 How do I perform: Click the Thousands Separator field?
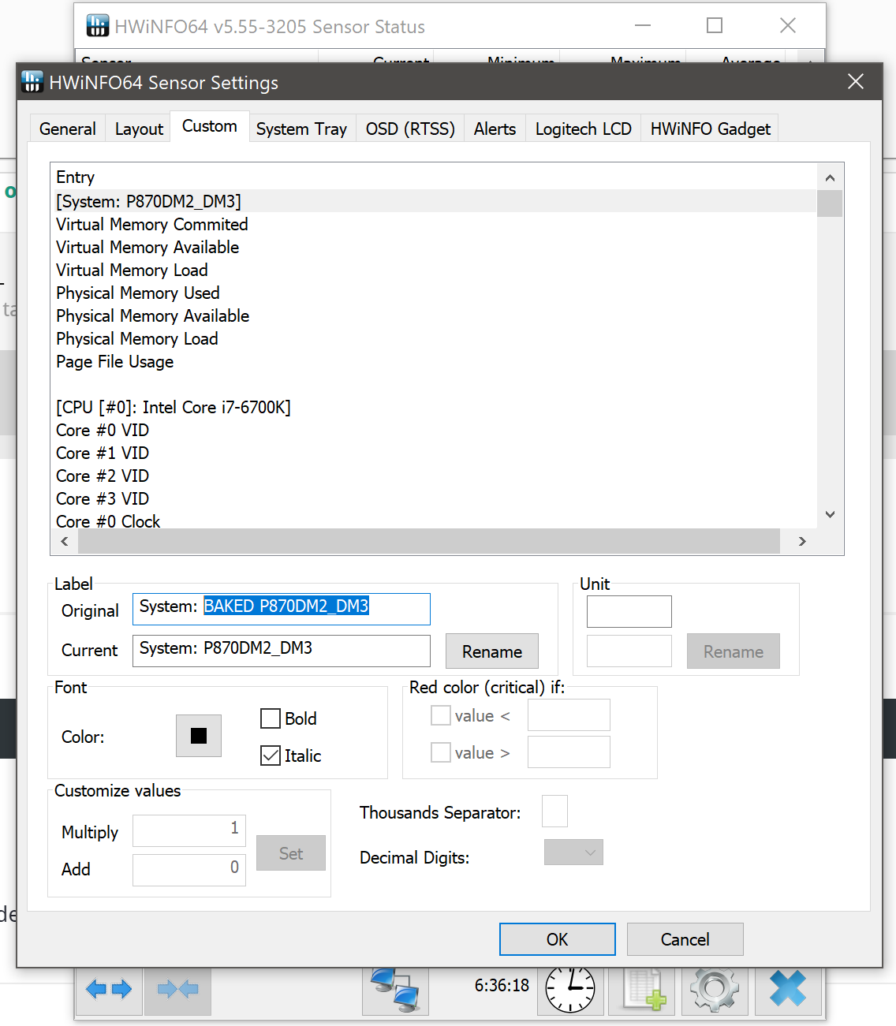click(554, 811)
